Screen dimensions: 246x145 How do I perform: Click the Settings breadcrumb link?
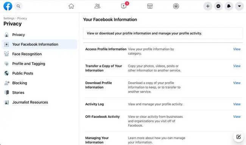[9, 18]
